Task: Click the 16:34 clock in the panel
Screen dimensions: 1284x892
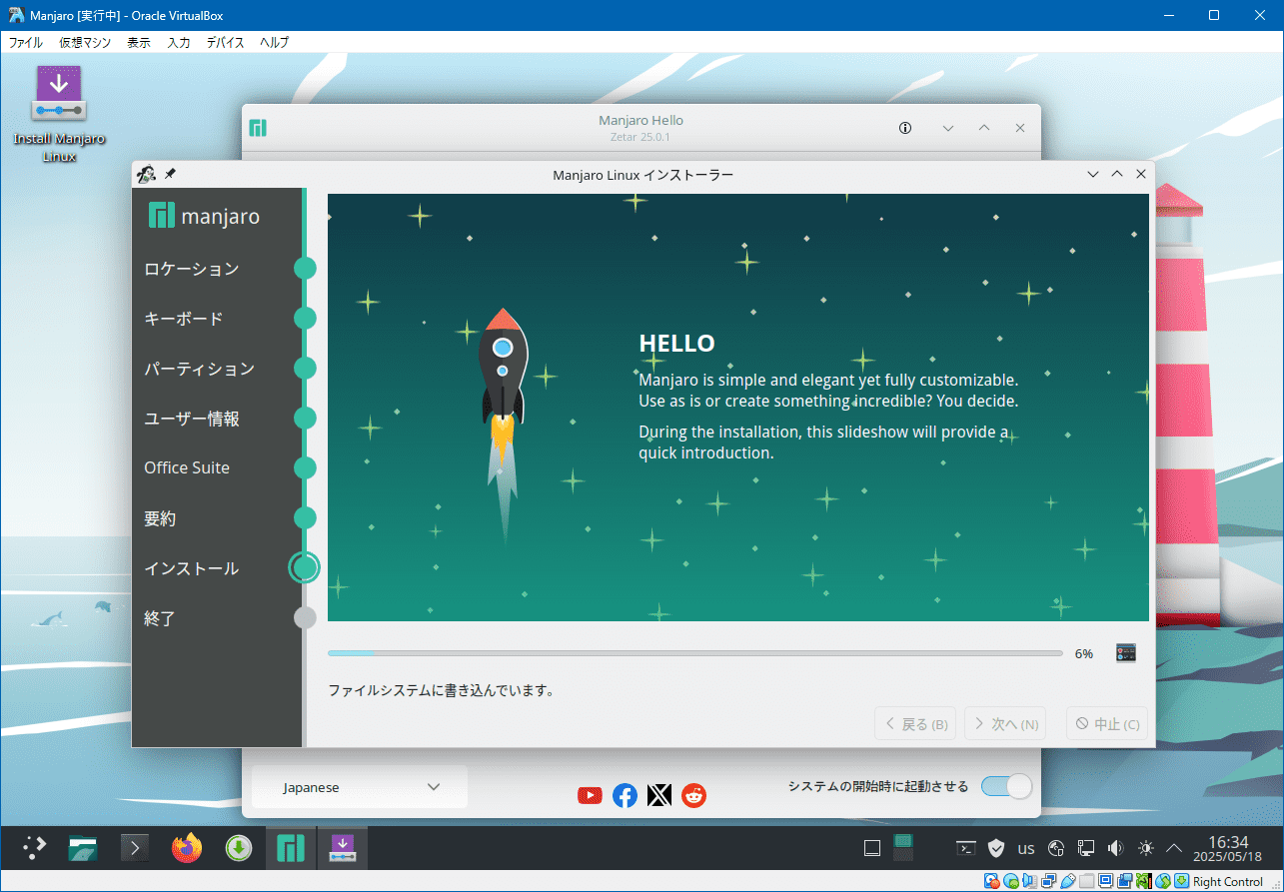Action: (x=1229, y=841)
